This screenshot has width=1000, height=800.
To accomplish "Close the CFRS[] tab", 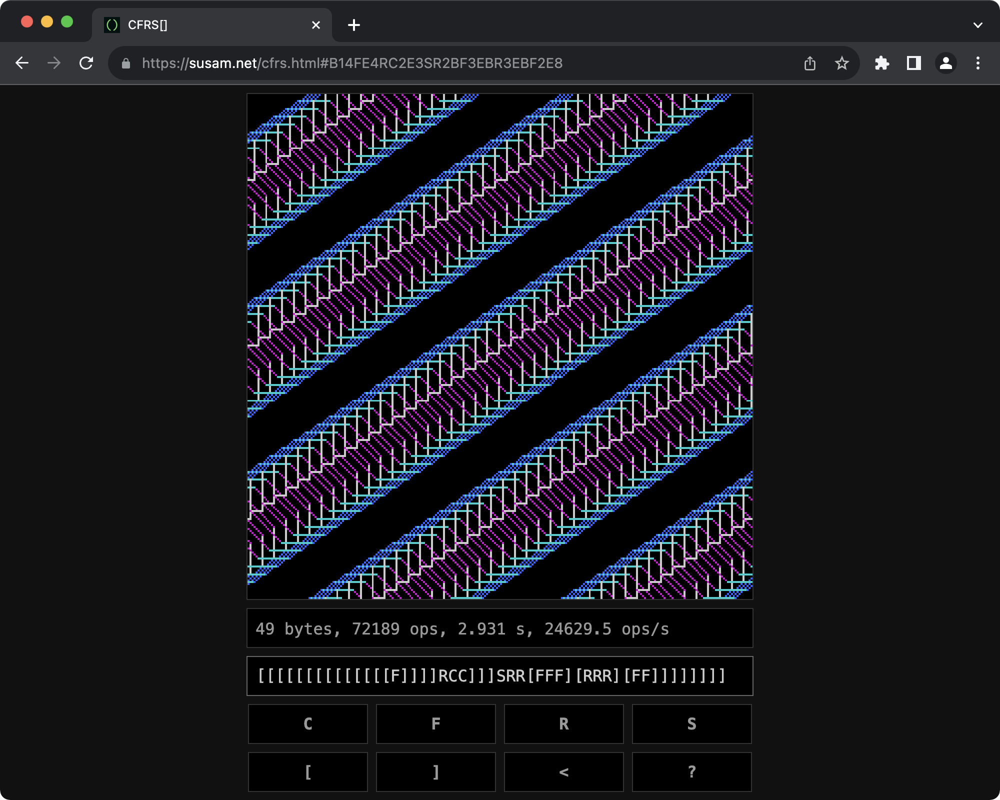I will (316, 25).
